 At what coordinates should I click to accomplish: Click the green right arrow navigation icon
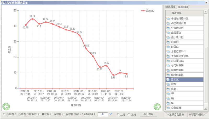point(157,107)
